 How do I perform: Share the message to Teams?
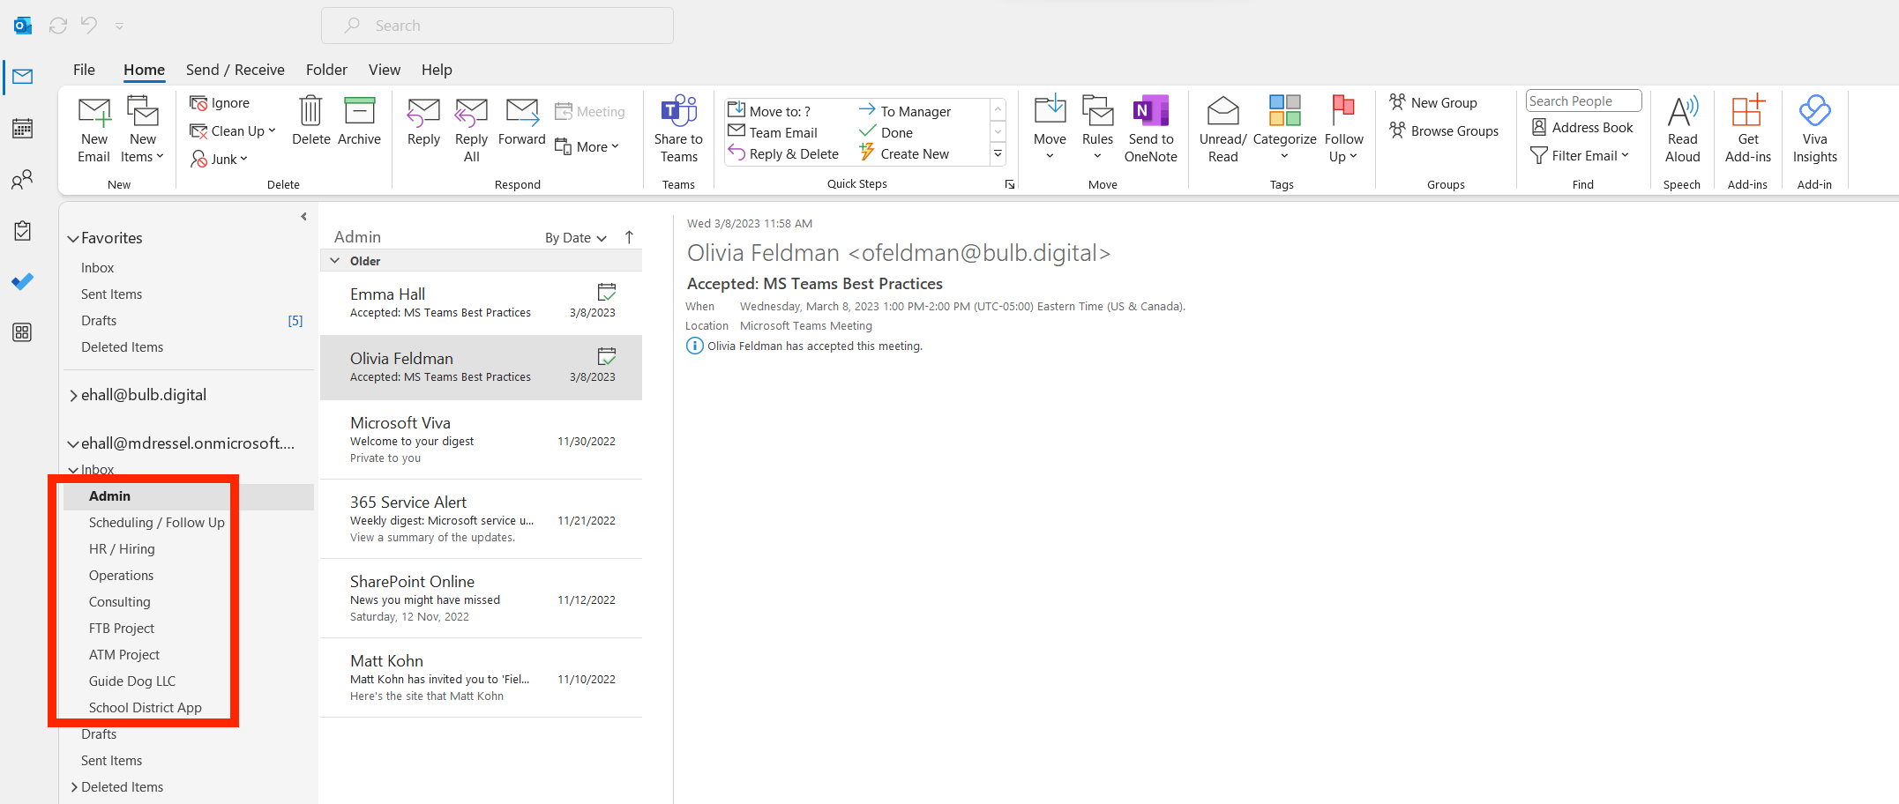677,128
